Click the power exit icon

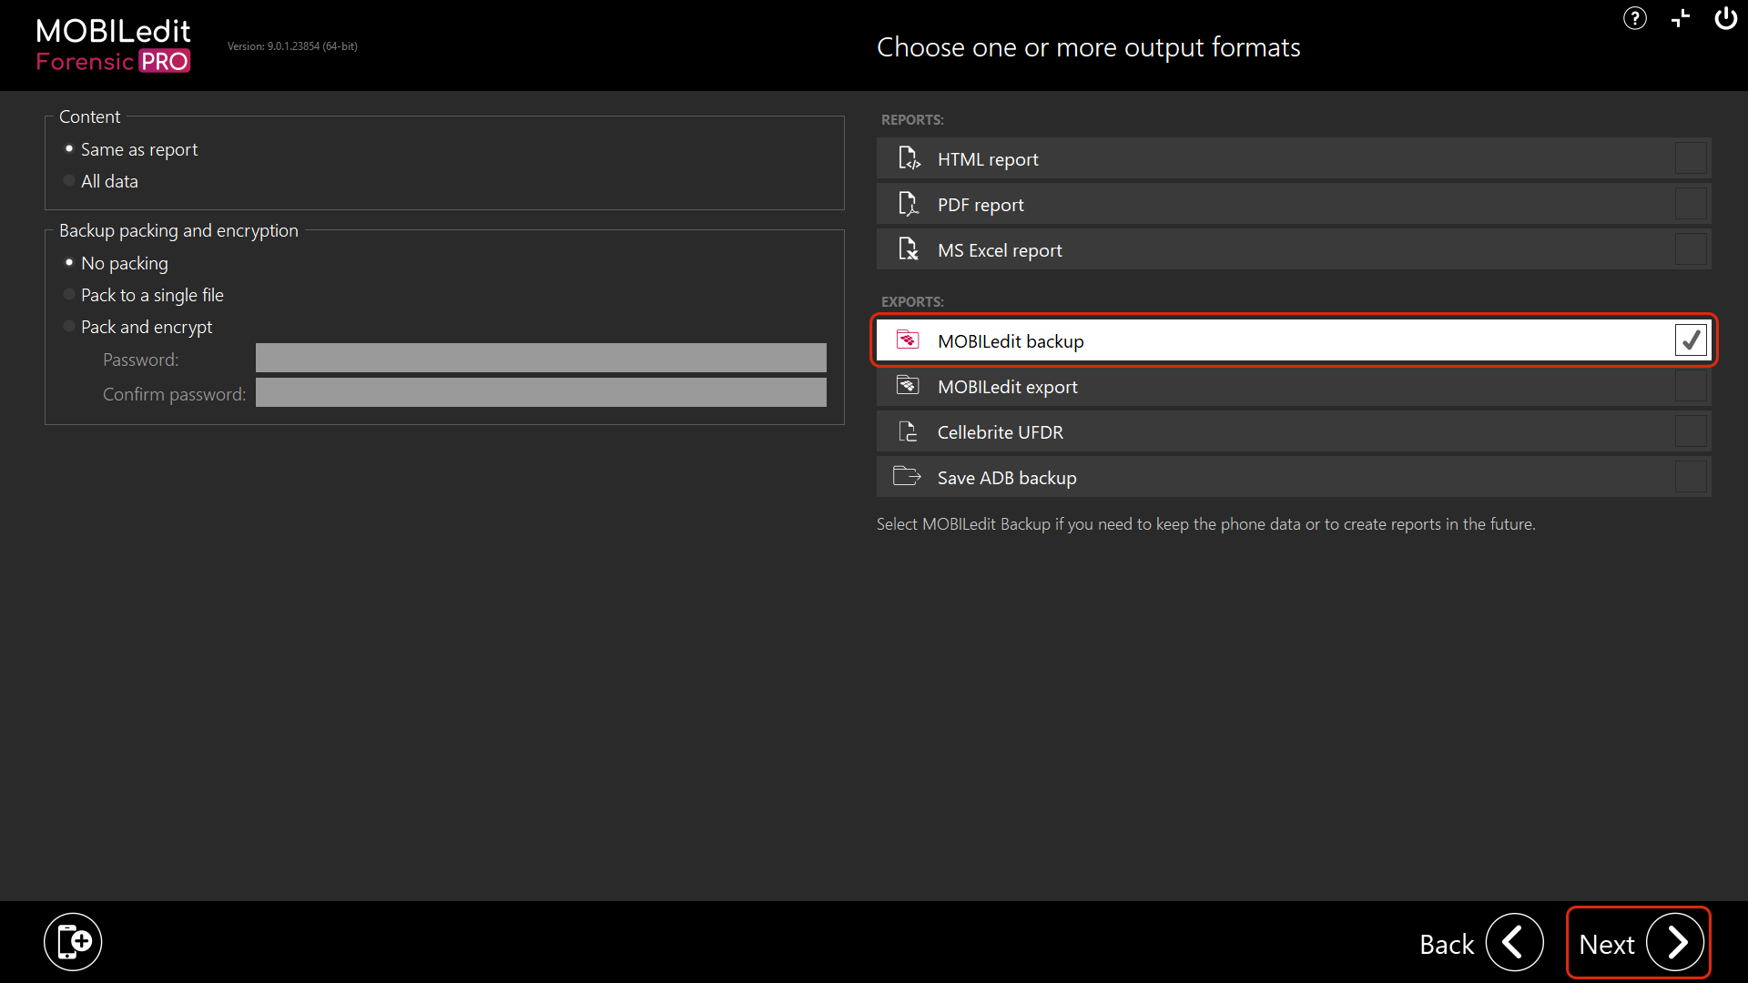pyautogui.click(x=1725, y=18)
